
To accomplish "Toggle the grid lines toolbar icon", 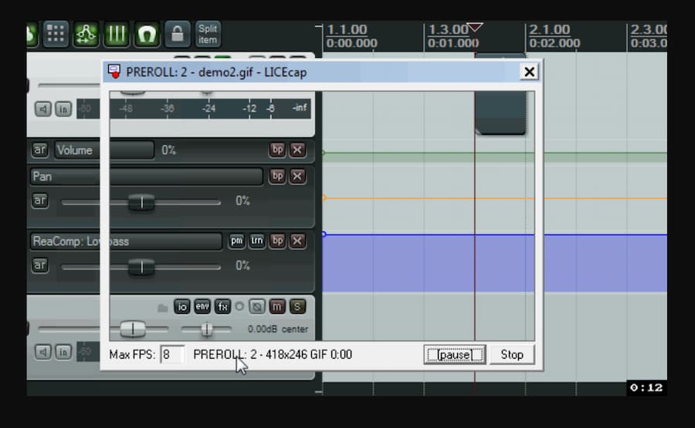I will pyautogui.click(x=56, y=34).
